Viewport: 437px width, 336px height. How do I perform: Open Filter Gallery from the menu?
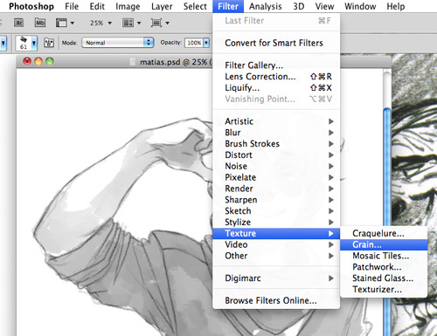point(276,65)
